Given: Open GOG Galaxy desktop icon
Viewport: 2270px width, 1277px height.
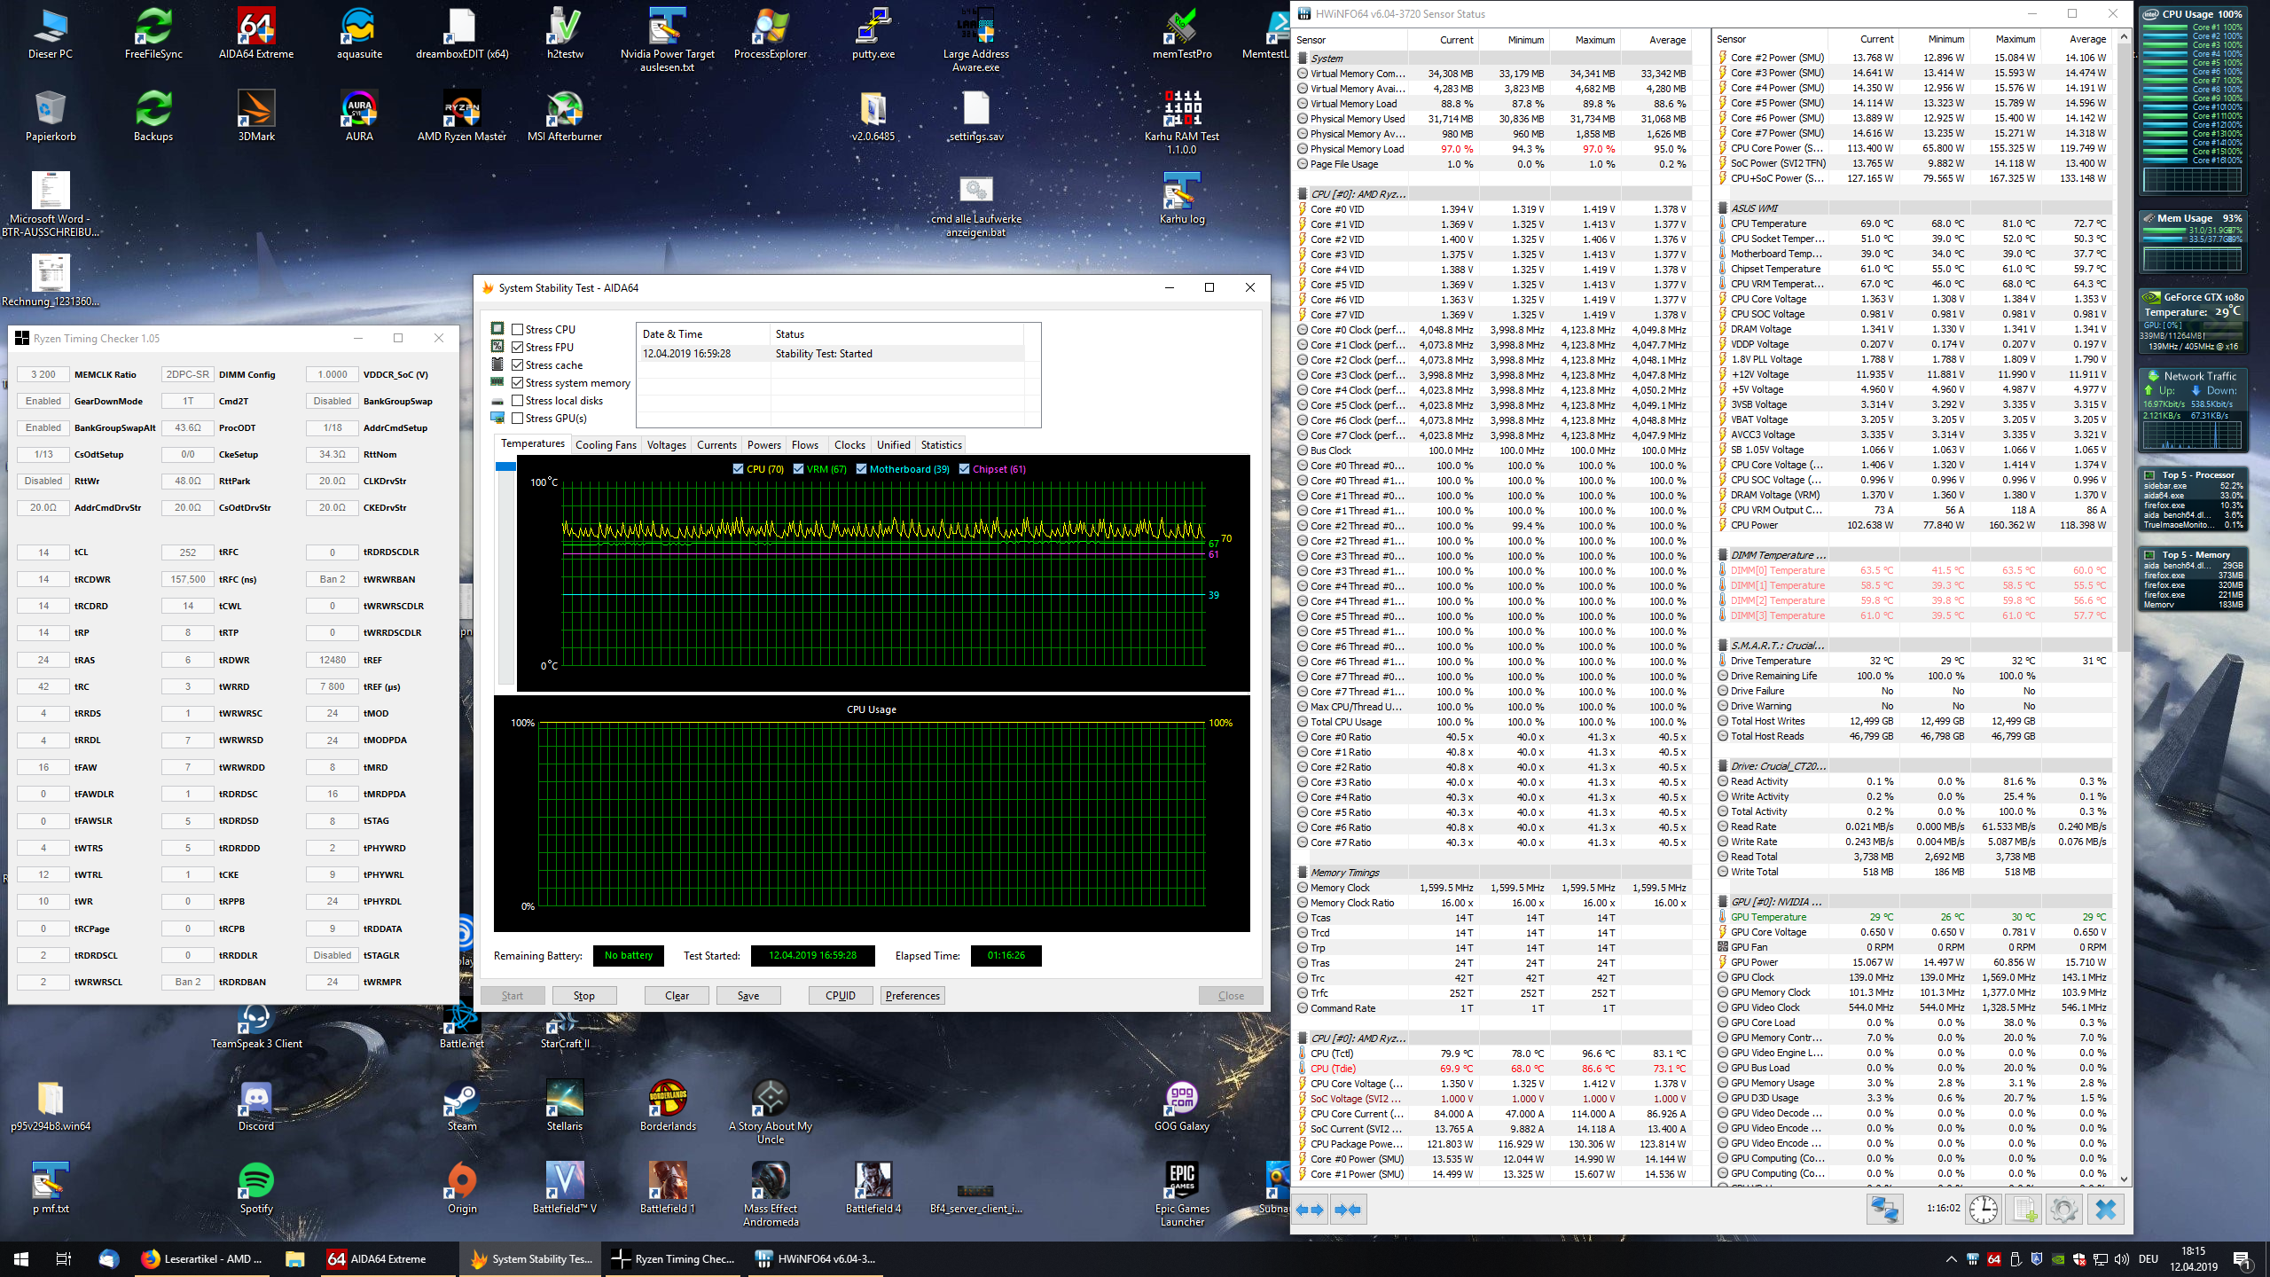Looking at the screenshot, I should 1182,1106.
